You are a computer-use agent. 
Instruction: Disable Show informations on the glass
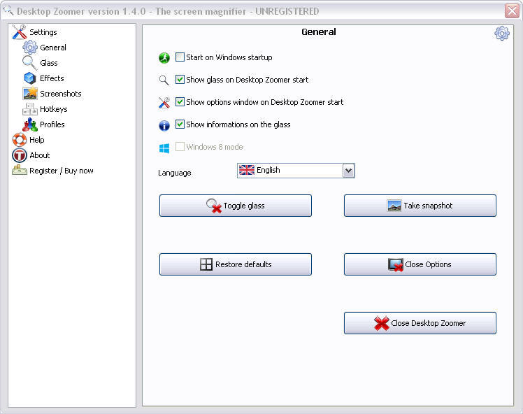tap(180, 124)
